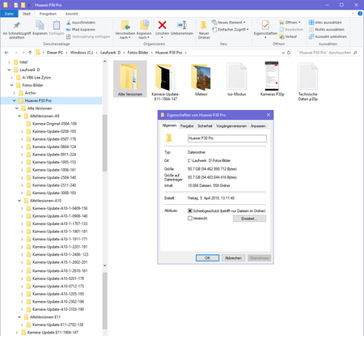
Task: Open Neues Element menu
Action: 229,23
